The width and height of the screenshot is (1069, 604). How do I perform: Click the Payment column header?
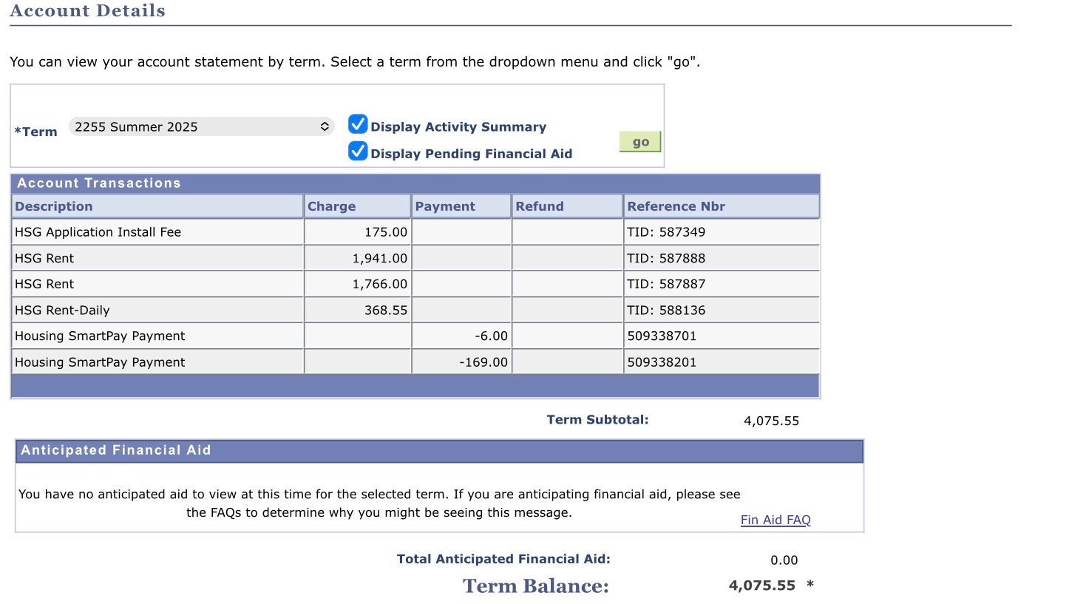445,206
